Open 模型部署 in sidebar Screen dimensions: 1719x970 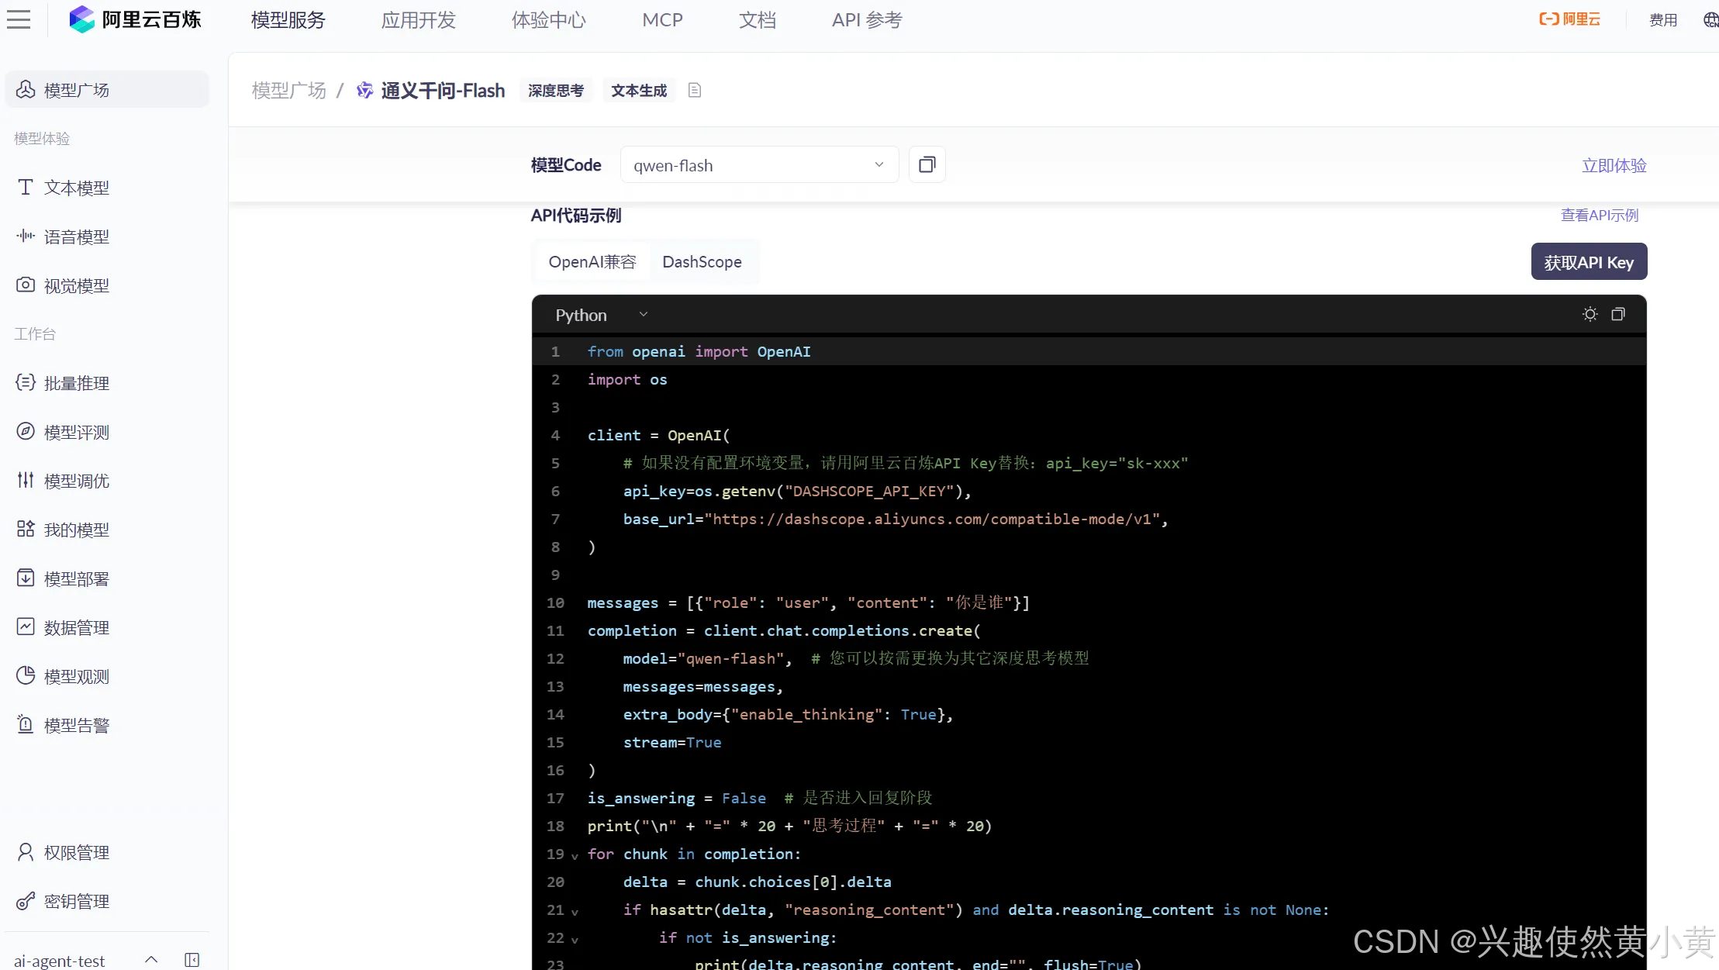coord(107,578)
